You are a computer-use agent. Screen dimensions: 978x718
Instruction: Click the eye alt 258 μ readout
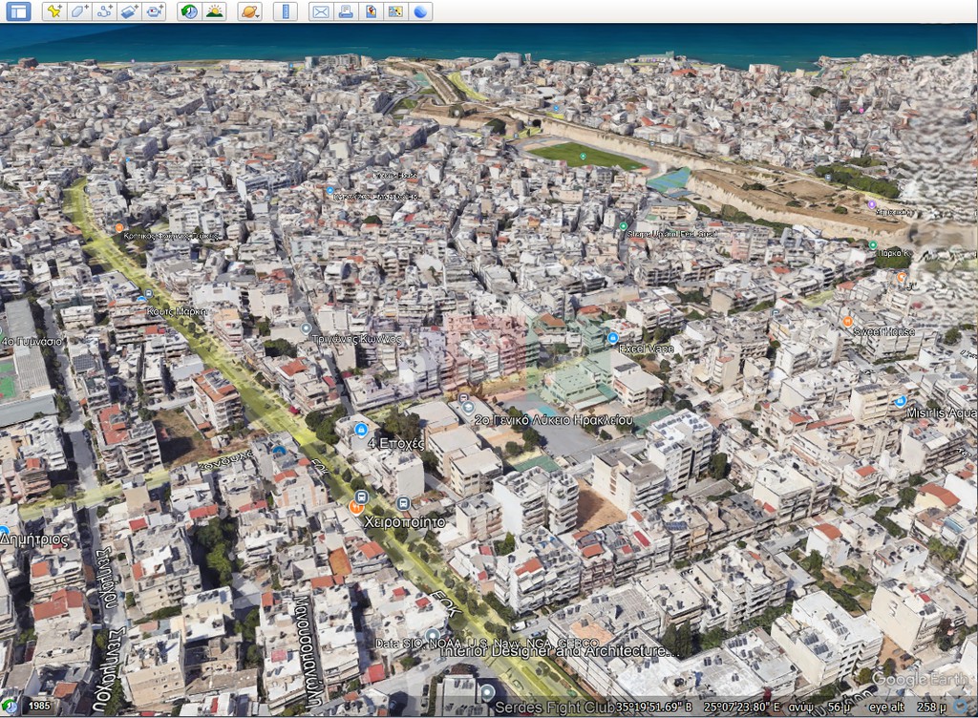(907, 707)
